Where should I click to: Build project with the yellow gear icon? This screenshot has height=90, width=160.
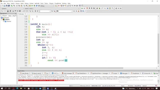[x=30, y=6]
